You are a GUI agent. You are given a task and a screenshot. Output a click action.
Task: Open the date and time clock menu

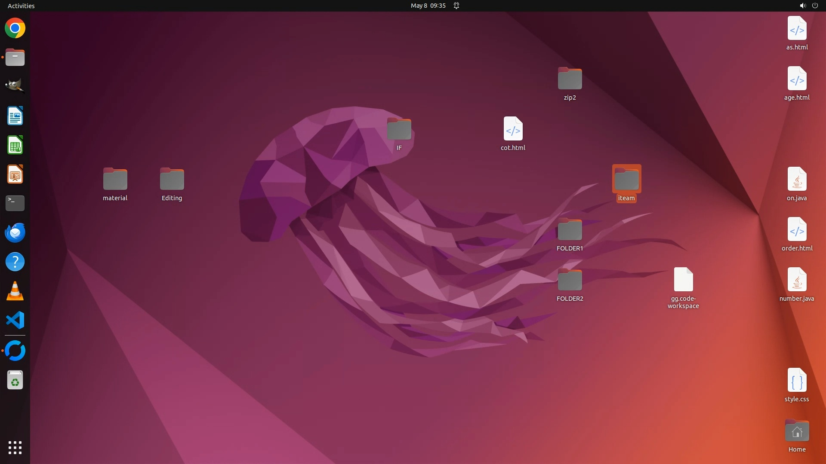428,6
